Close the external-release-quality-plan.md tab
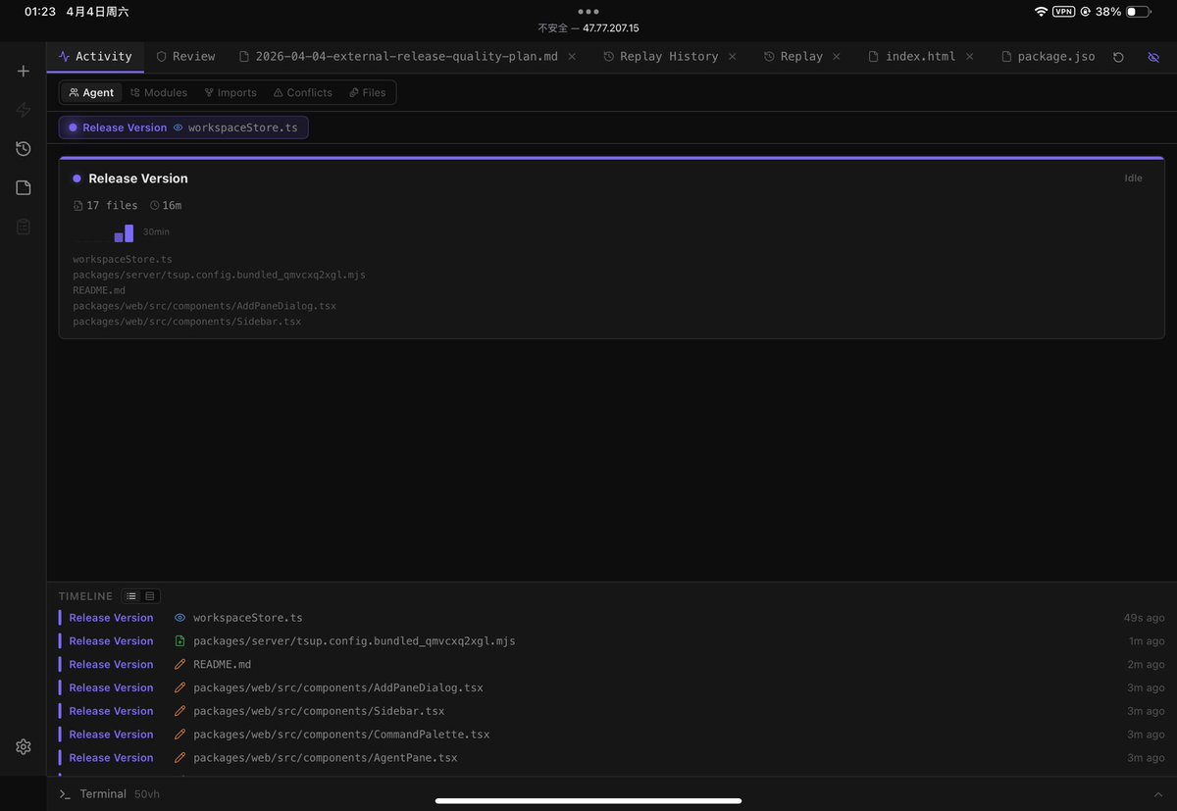Image resolution: width=1177 pixels, height=811 pixels. pos(572,57)
